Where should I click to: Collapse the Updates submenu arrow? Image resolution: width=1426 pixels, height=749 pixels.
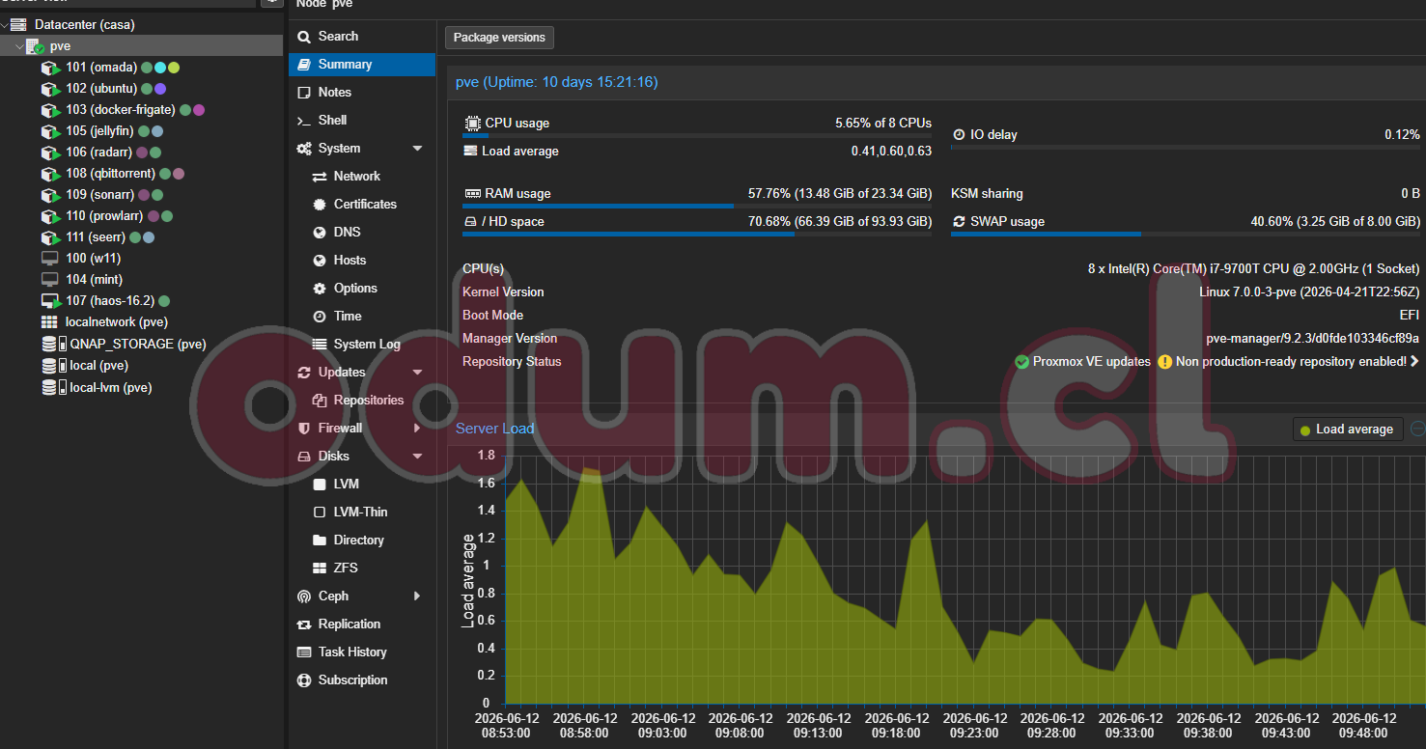coord(417,373)
